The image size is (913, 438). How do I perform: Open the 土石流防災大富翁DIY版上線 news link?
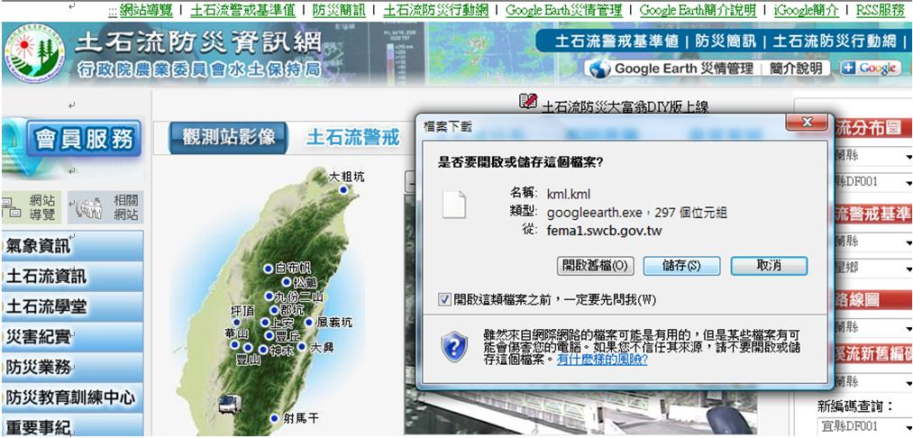pyautogui.click(x=625, y=108)
